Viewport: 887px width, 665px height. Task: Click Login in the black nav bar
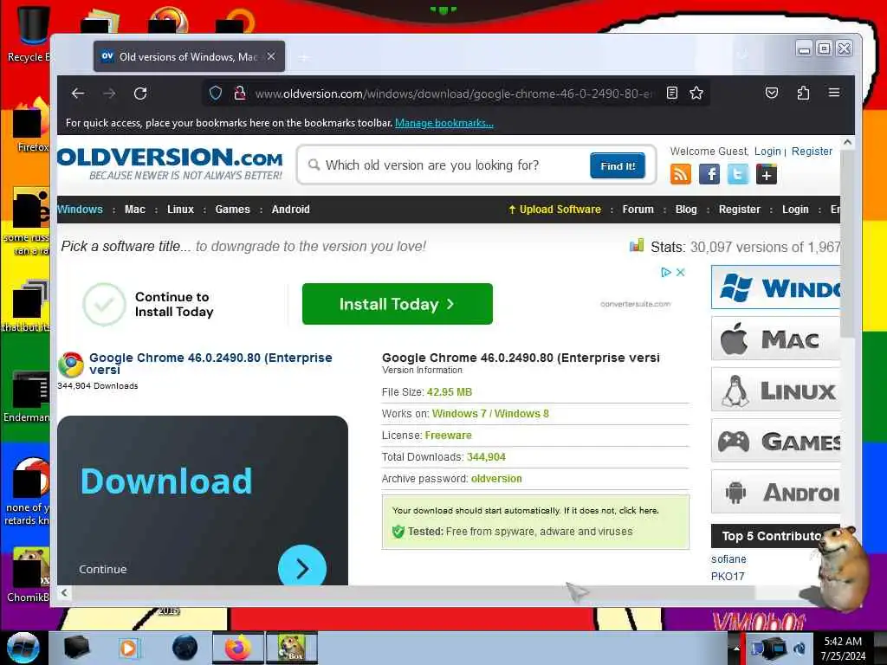coord(795,210)
